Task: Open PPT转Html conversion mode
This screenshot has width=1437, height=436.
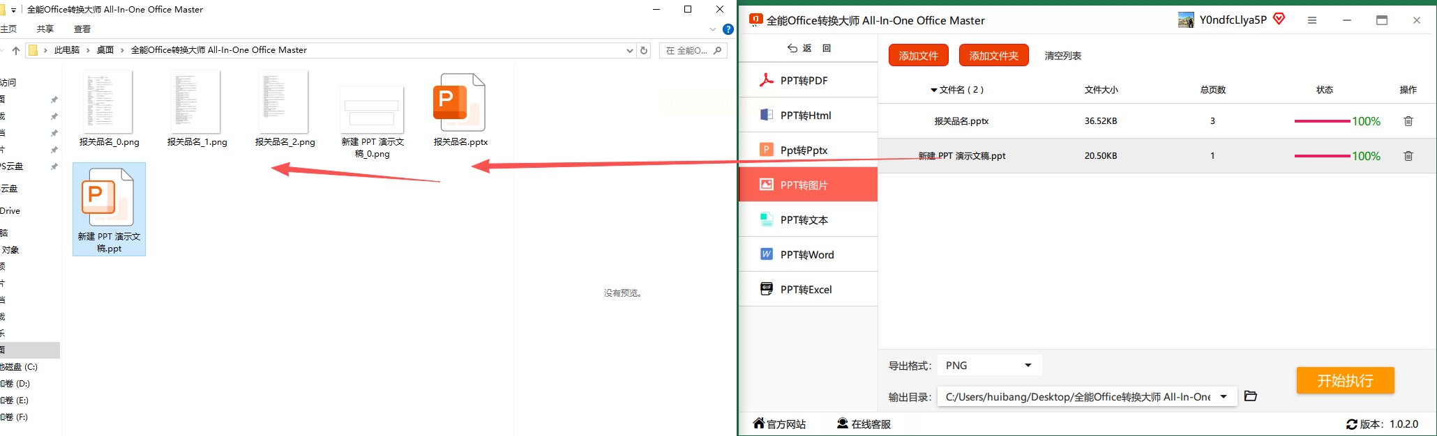Action: click(x=808, y=115)
